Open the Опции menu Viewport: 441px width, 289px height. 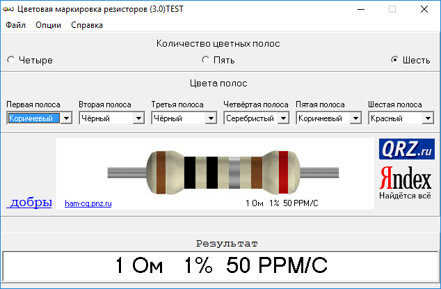pos(49,25)
